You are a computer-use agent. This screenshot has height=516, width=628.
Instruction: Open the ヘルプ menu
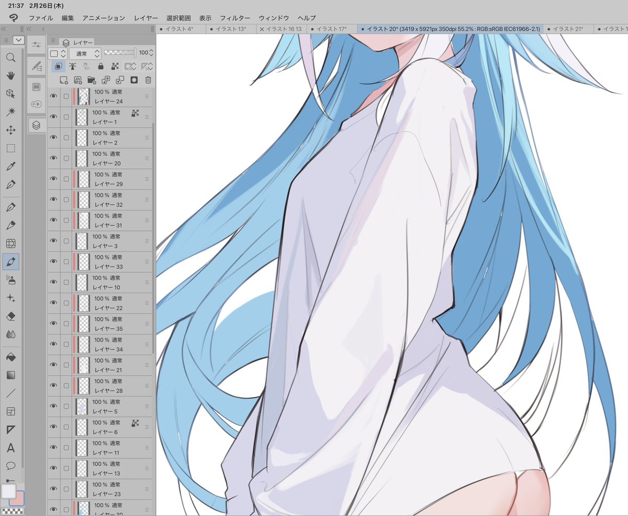click(305, 17)
